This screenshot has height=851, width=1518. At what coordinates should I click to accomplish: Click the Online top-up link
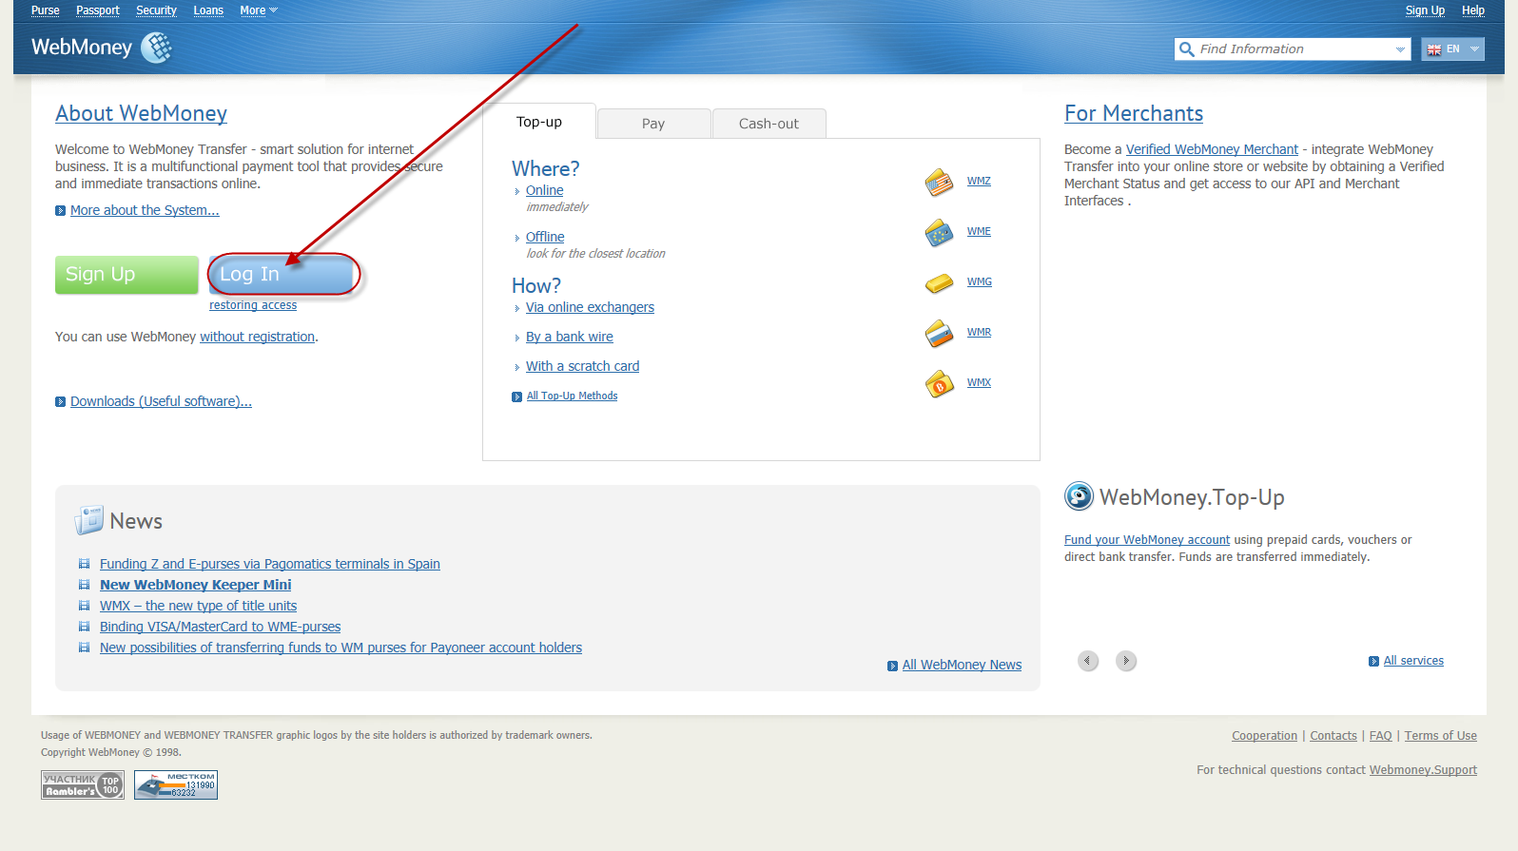(x=544, y=190)
